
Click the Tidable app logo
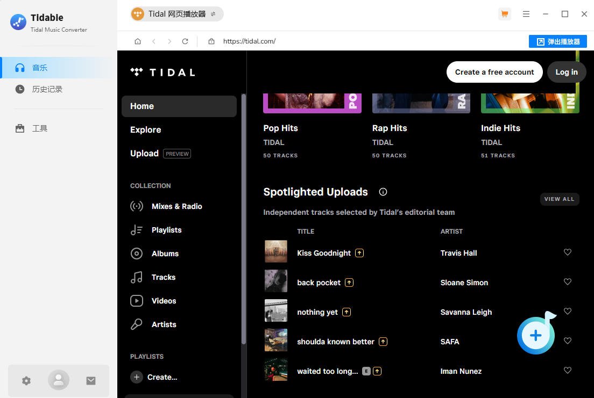coord(18,22)
